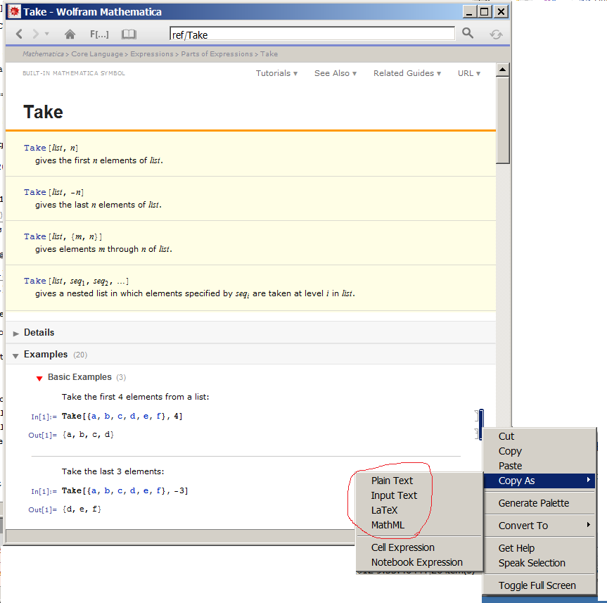Open the F[...] function navigator
This screenshot has height=603, width=607.
(x=99, y=34)
